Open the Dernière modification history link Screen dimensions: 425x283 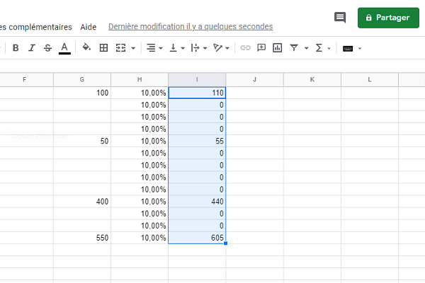point(191,27)
